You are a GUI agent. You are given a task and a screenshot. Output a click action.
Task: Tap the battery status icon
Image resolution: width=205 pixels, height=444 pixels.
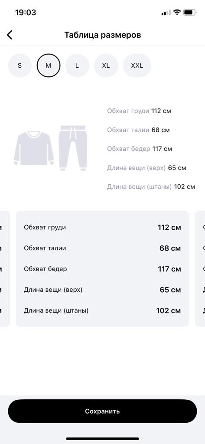click(x=190, y=13)
